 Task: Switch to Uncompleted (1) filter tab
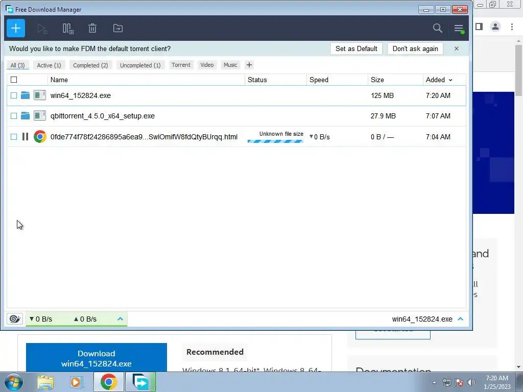140,65
